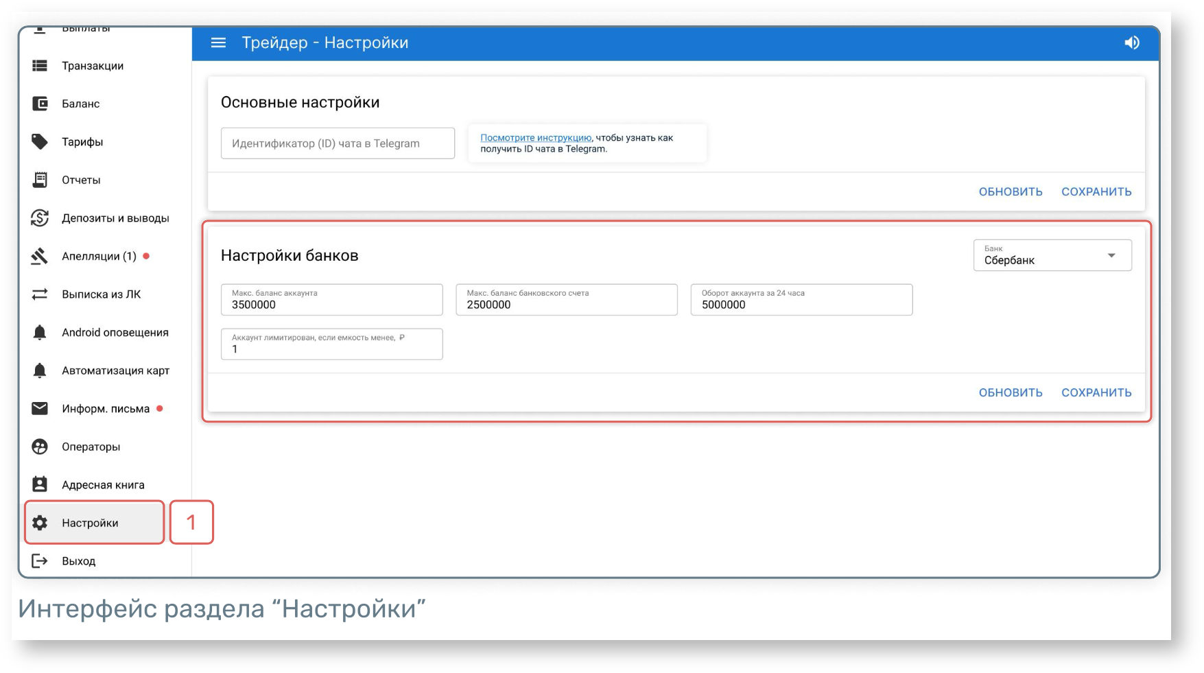1204x673 pixels.
Task: Open Депозиты и выводы menu item
Action: click(x=115, y=218)
